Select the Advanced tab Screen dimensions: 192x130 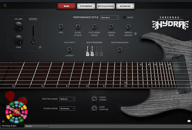click(125, 6)
